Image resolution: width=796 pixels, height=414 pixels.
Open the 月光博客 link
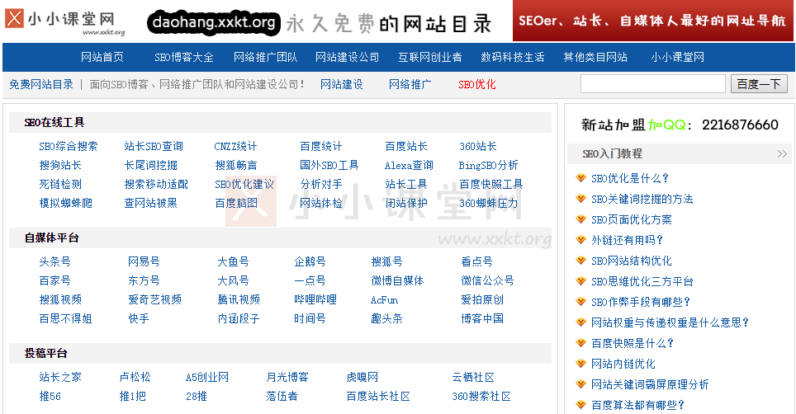click(x=287, y=378)
